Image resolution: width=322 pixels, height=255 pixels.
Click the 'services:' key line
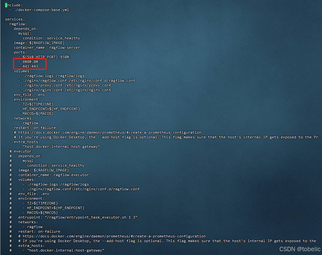point(15,19)
